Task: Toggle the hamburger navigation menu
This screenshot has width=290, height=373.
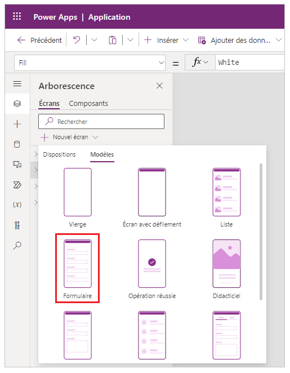Action: tap(17, 84)
